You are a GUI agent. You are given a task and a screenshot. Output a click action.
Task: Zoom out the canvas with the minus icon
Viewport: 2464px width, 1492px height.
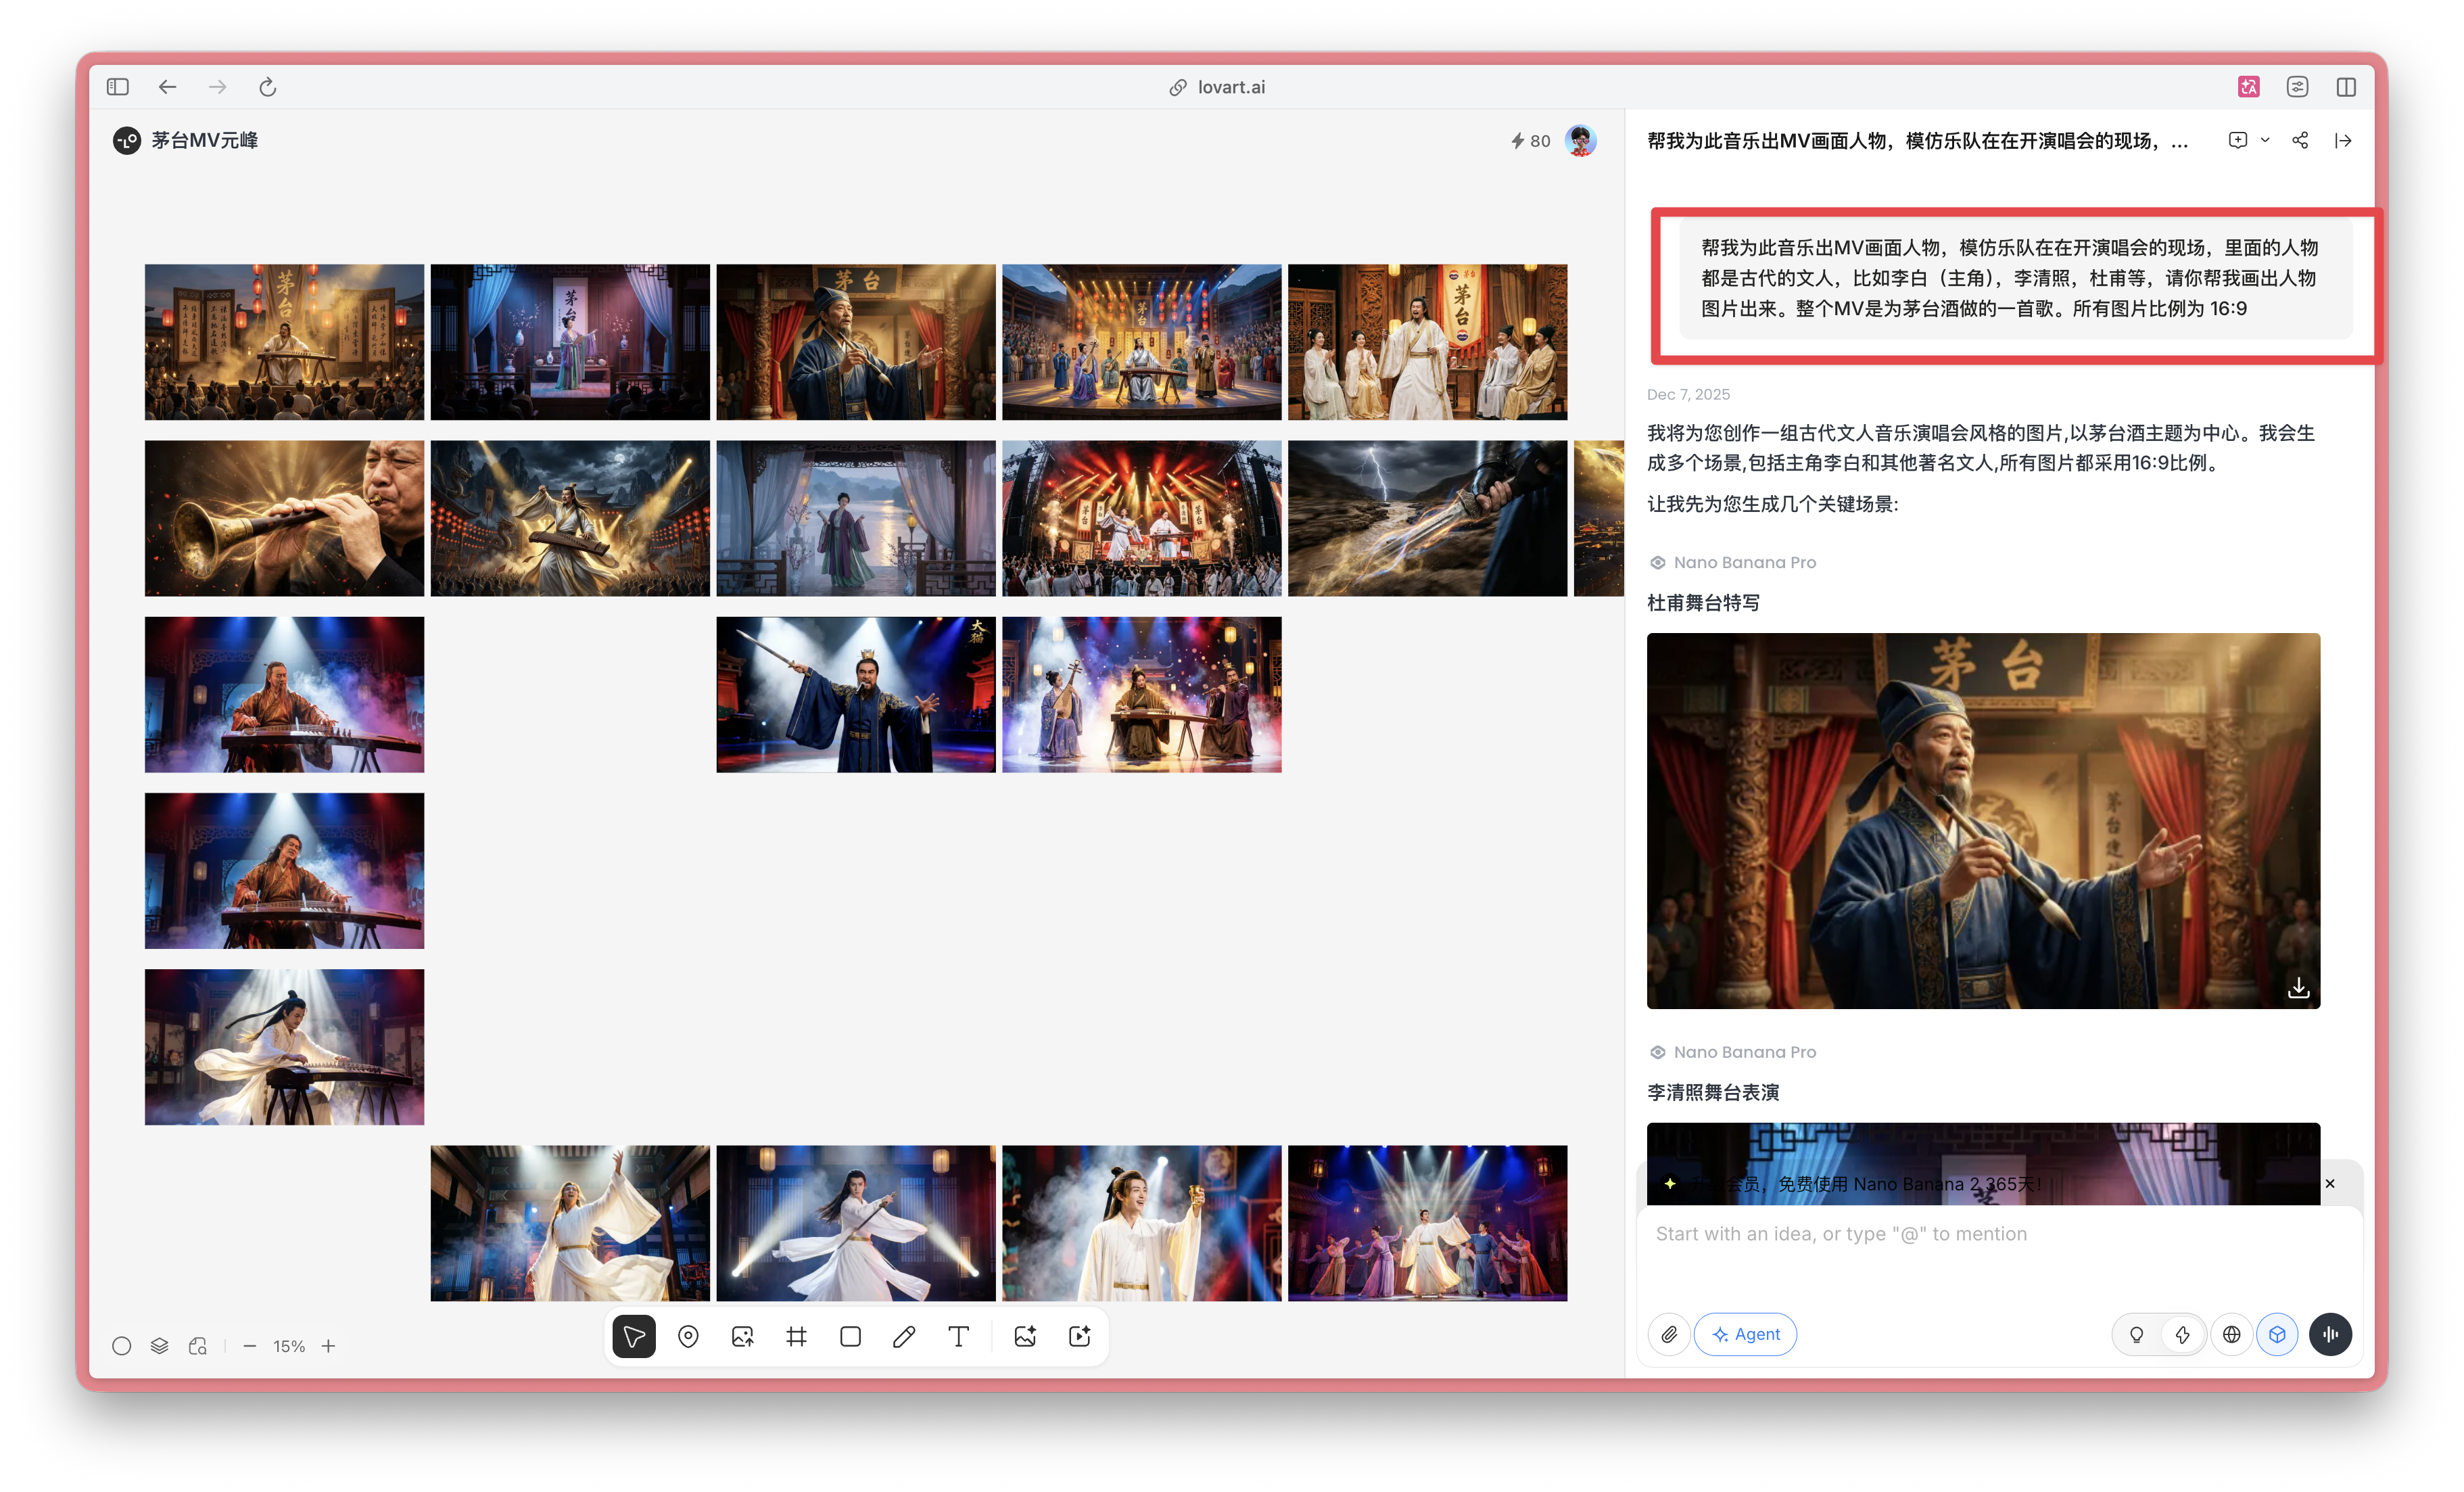[x=250, y=1346]
